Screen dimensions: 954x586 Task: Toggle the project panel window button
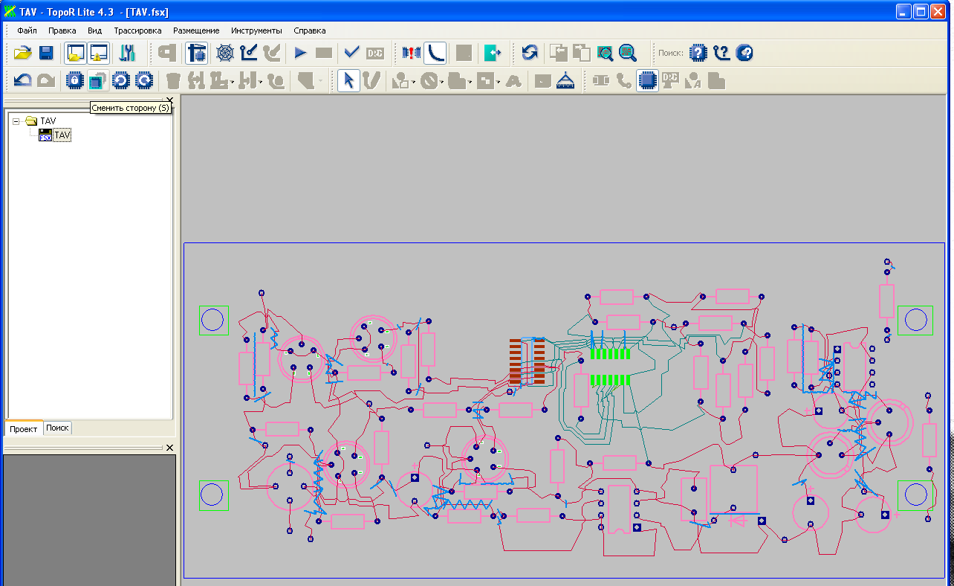click(75, 53)
